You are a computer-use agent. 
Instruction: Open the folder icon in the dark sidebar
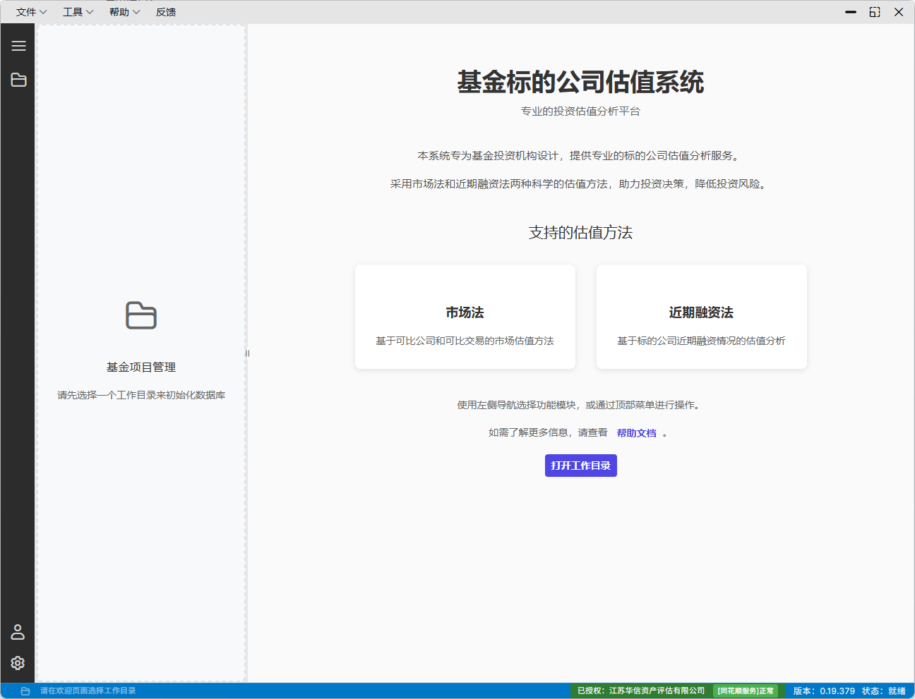click(x=18, y=80)
